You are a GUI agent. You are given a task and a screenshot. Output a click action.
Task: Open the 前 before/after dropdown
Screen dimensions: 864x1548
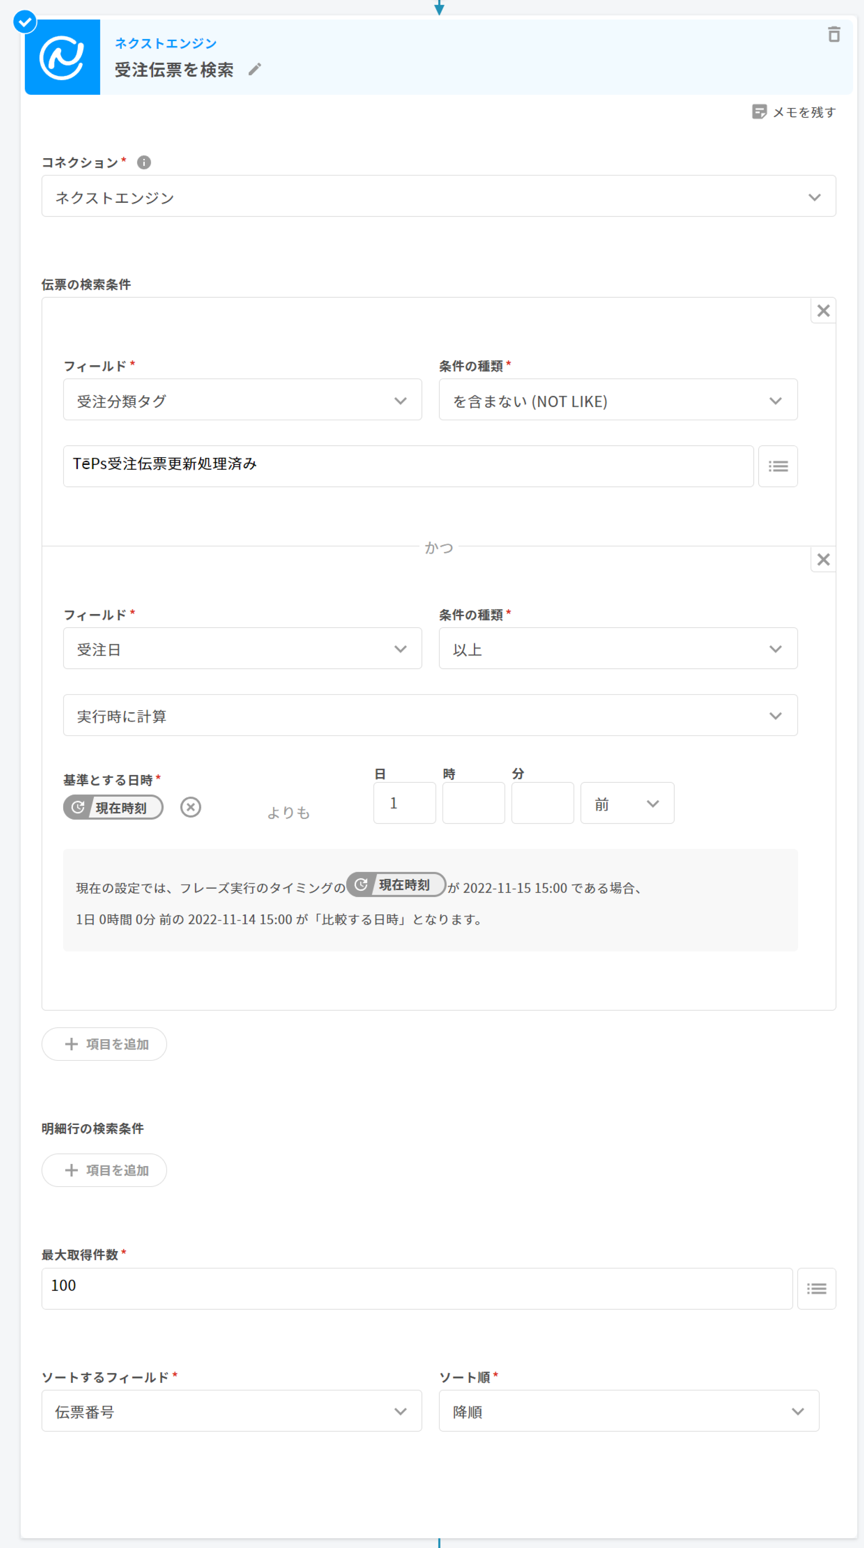pyautogui.click(x=626, y=803)
